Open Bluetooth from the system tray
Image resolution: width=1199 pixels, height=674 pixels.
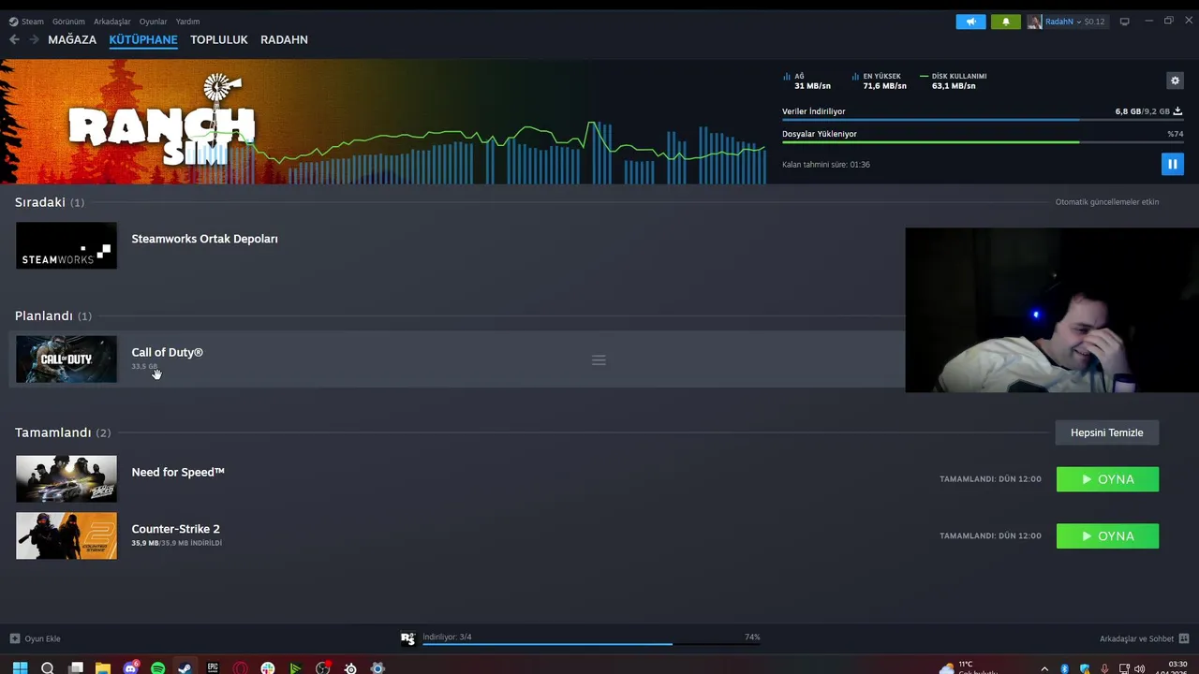point(1064,668)
